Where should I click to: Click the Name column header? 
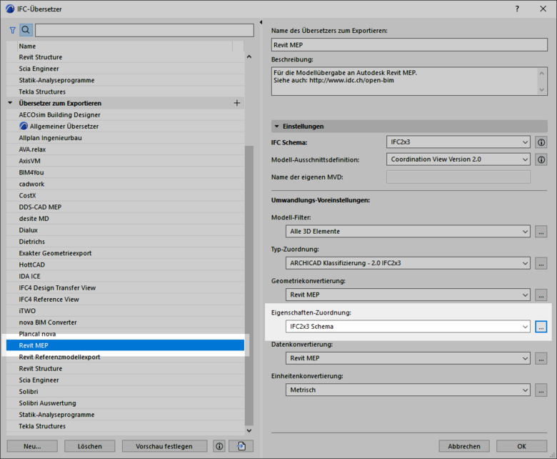coord(125,46)
